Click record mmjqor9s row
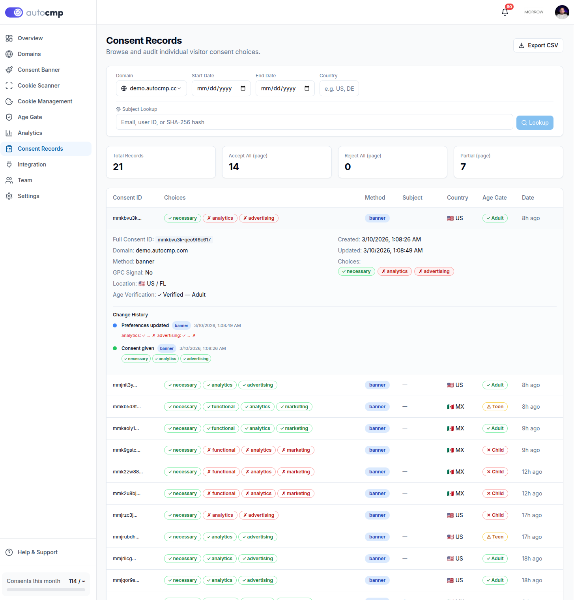This screenshot has width=574, height=600. coord(335,580)
